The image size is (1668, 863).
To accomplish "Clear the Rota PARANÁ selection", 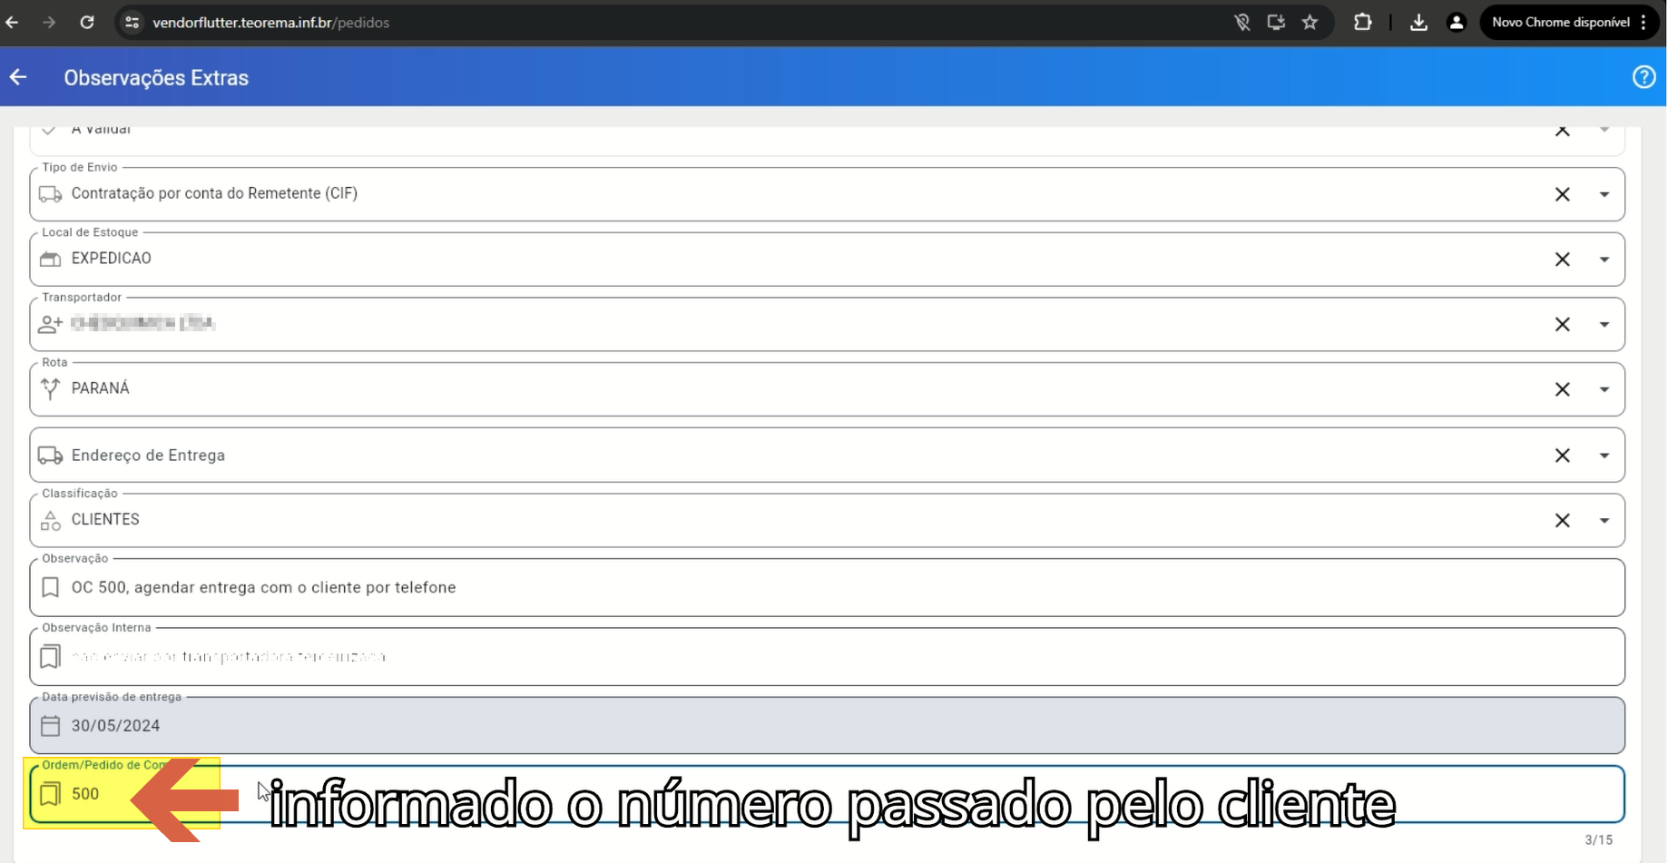I will 1562,389.
